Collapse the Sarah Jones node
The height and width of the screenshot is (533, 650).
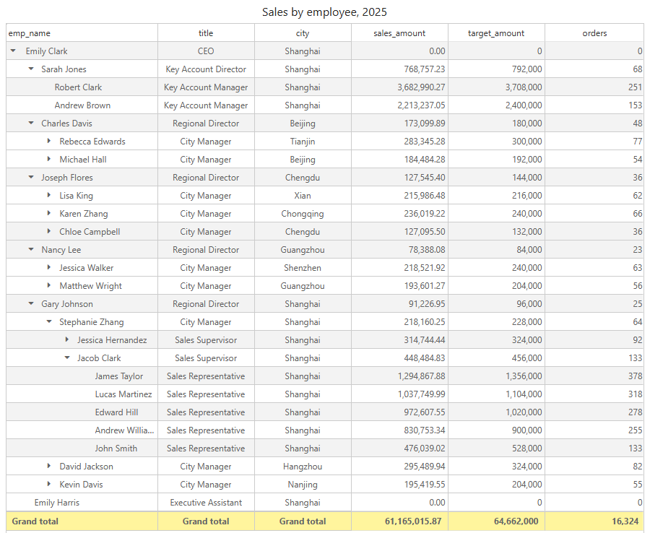click(x=31, y=69)
